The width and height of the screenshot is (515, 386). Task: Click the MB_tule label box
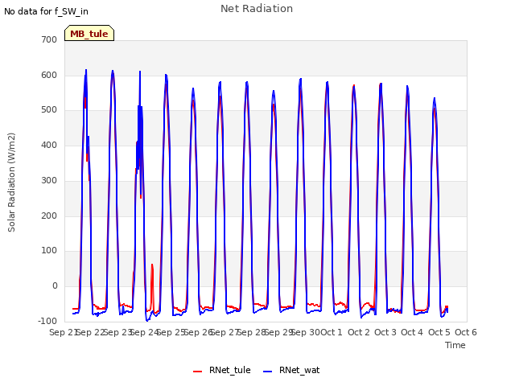pyautogui.click(x=89, y=33)
